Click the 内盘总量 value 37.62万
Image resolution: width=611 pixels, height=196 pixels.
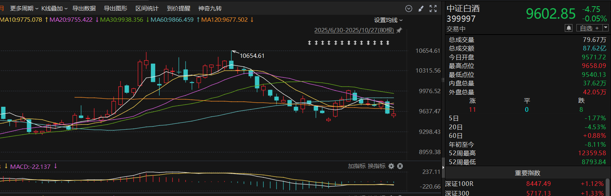[x=594, y=83]
